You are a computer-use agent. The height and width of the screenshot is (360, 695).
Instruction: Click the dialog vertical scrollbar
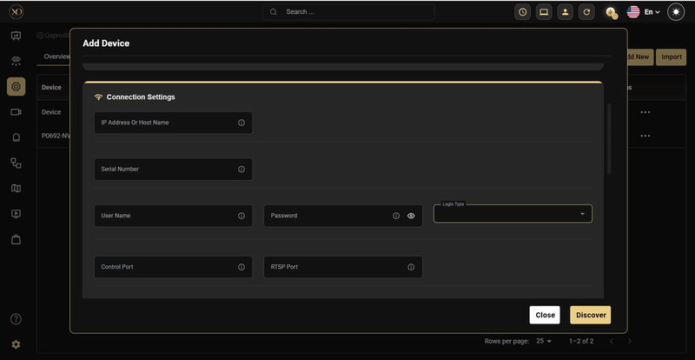tap(609, 139)
